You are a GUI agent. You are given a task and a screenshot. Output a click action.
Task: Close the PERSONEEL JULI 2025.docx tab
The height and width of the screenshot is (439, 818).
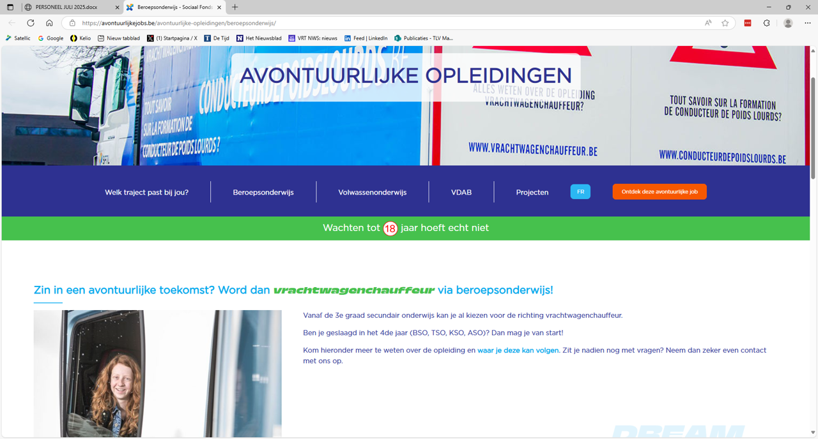pyautogui.click(x=116, y=7)
